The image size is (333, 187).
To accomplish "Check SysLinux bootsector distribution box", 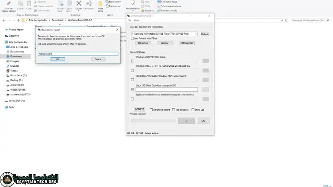I will [132, 99].
